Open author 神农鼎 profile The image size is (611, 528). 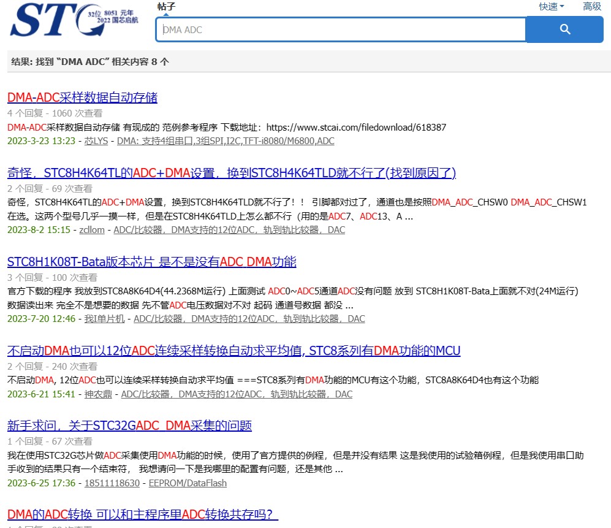(98, 394)
